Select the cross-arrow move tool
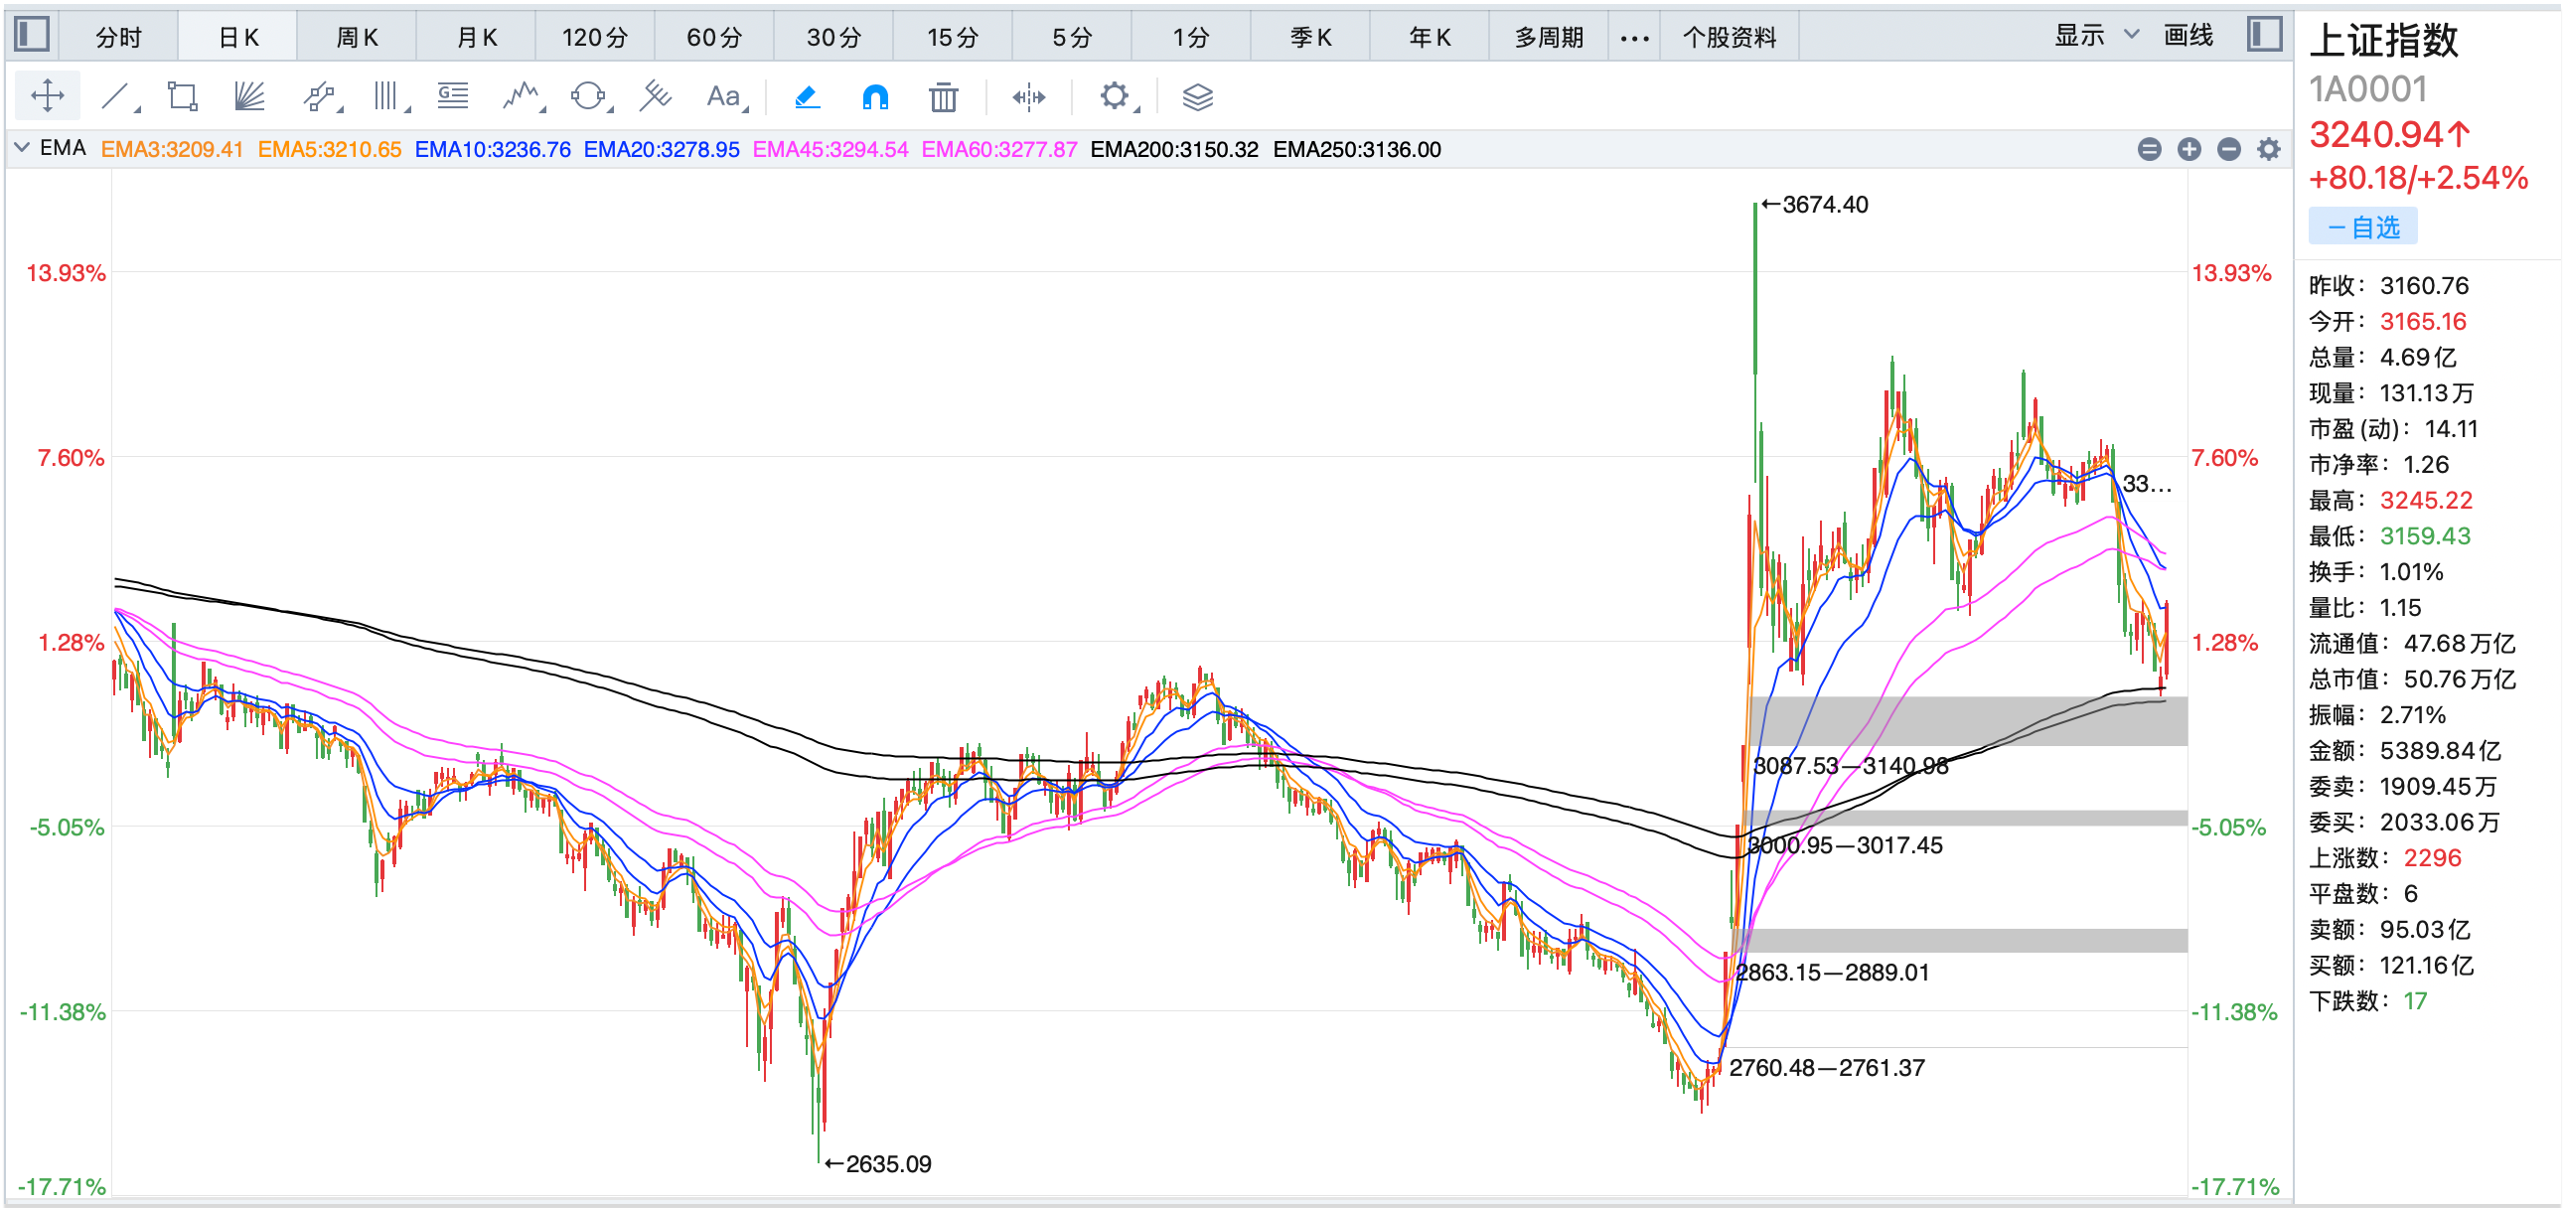Image resolution: width=2565 pixels, height=1208 pixels. coord(47,96)
